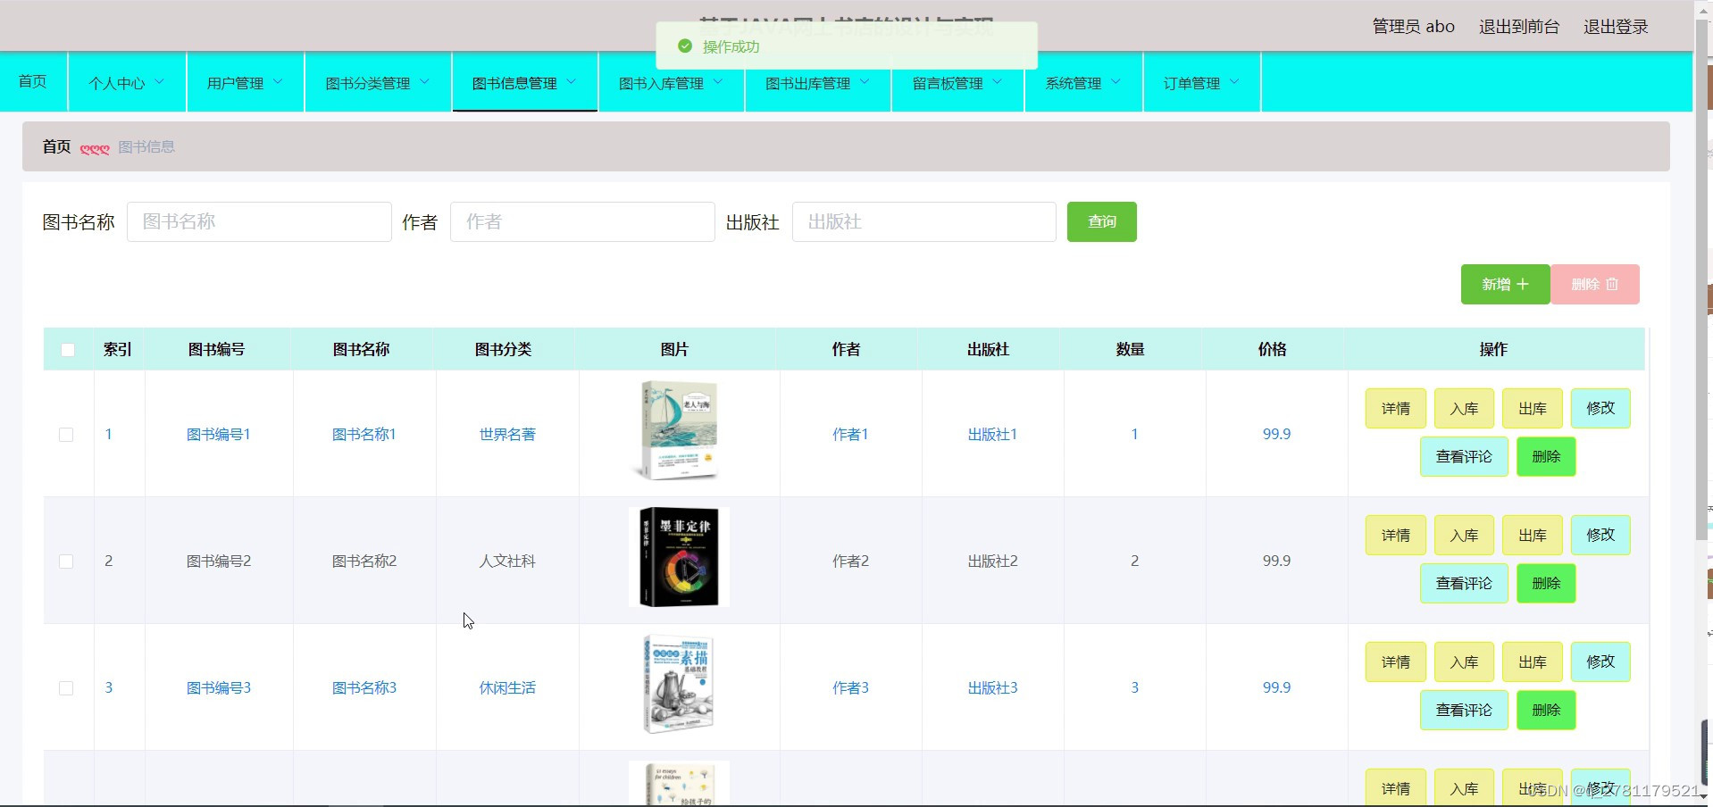This screenshot has height=807, width=1713.
Task: Click 详情 for 图书名称1 row
Action: pos(1396,408)
